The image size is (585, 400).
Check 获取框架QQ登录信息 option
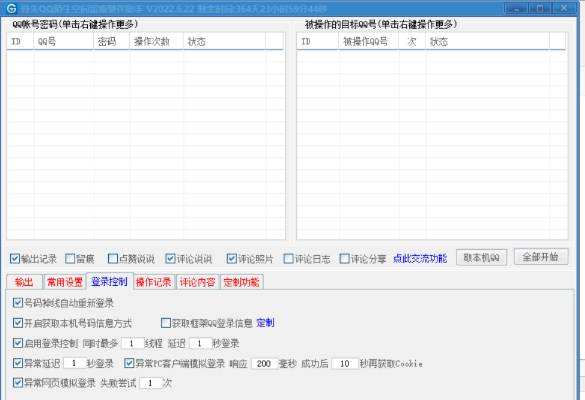[x=166, y=323]
